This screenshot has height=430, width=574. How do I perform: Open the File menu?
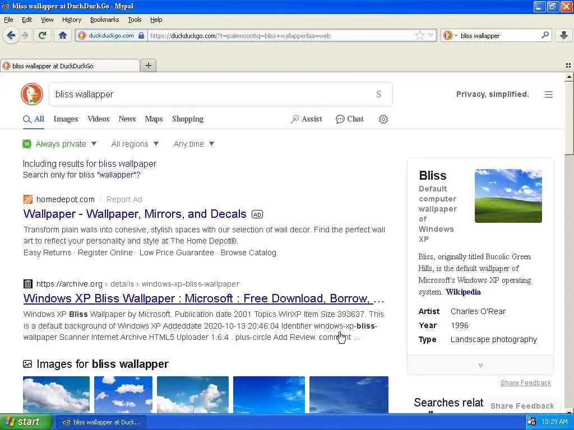pos(8,20)
